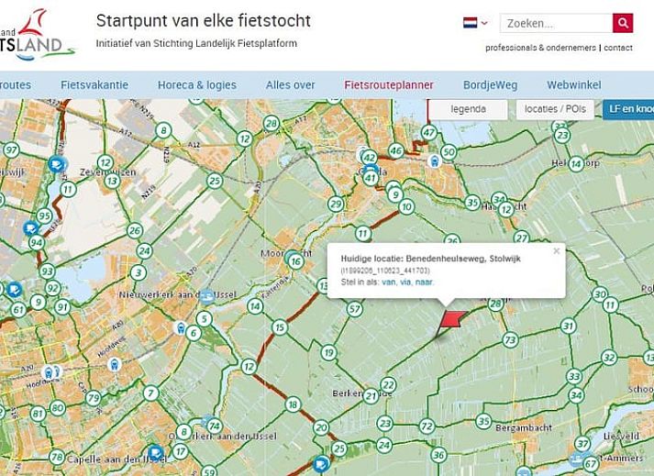The height and width of the screenshot is (476, 654).
Task: Click the red search magnifier button
Action: pyautogui.click(x=623, y=23)
